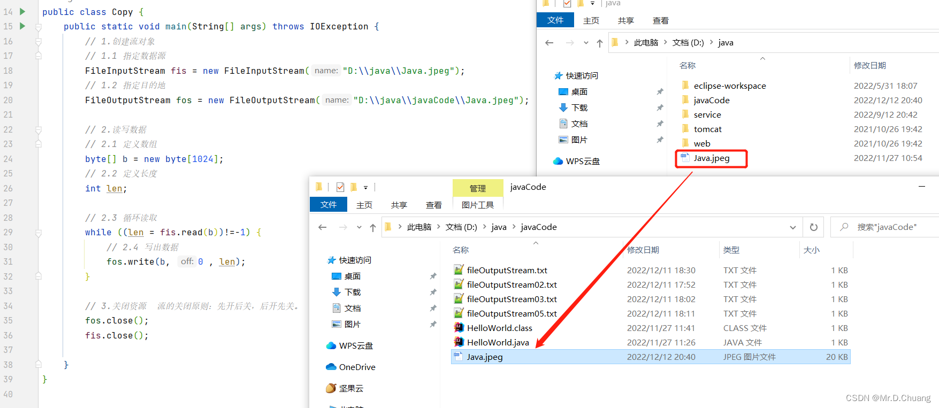This screenshot has width=939, height=408.
Task: Click search box for javaCode
Action: click(886, 227)
